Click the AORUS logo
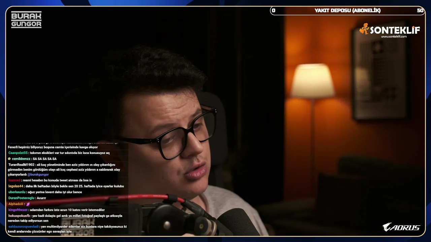 coord(401,227)
